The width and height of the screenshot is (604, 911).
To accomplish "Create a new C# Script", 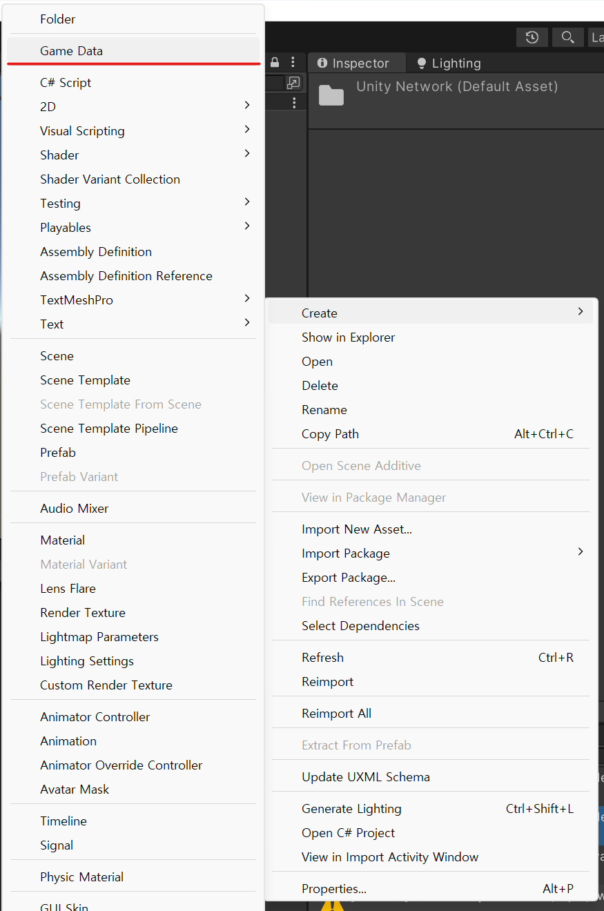I will [x=133, y=83].
